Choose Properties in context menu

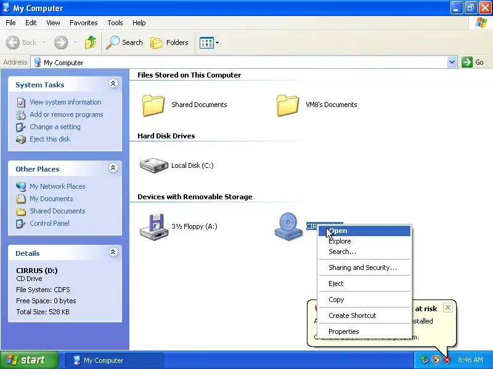coord(364,331)
